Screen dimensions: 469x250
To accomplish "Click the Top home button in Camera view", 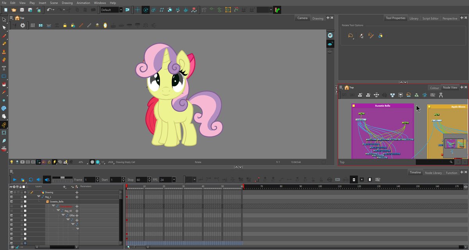I will click(20, 18).
